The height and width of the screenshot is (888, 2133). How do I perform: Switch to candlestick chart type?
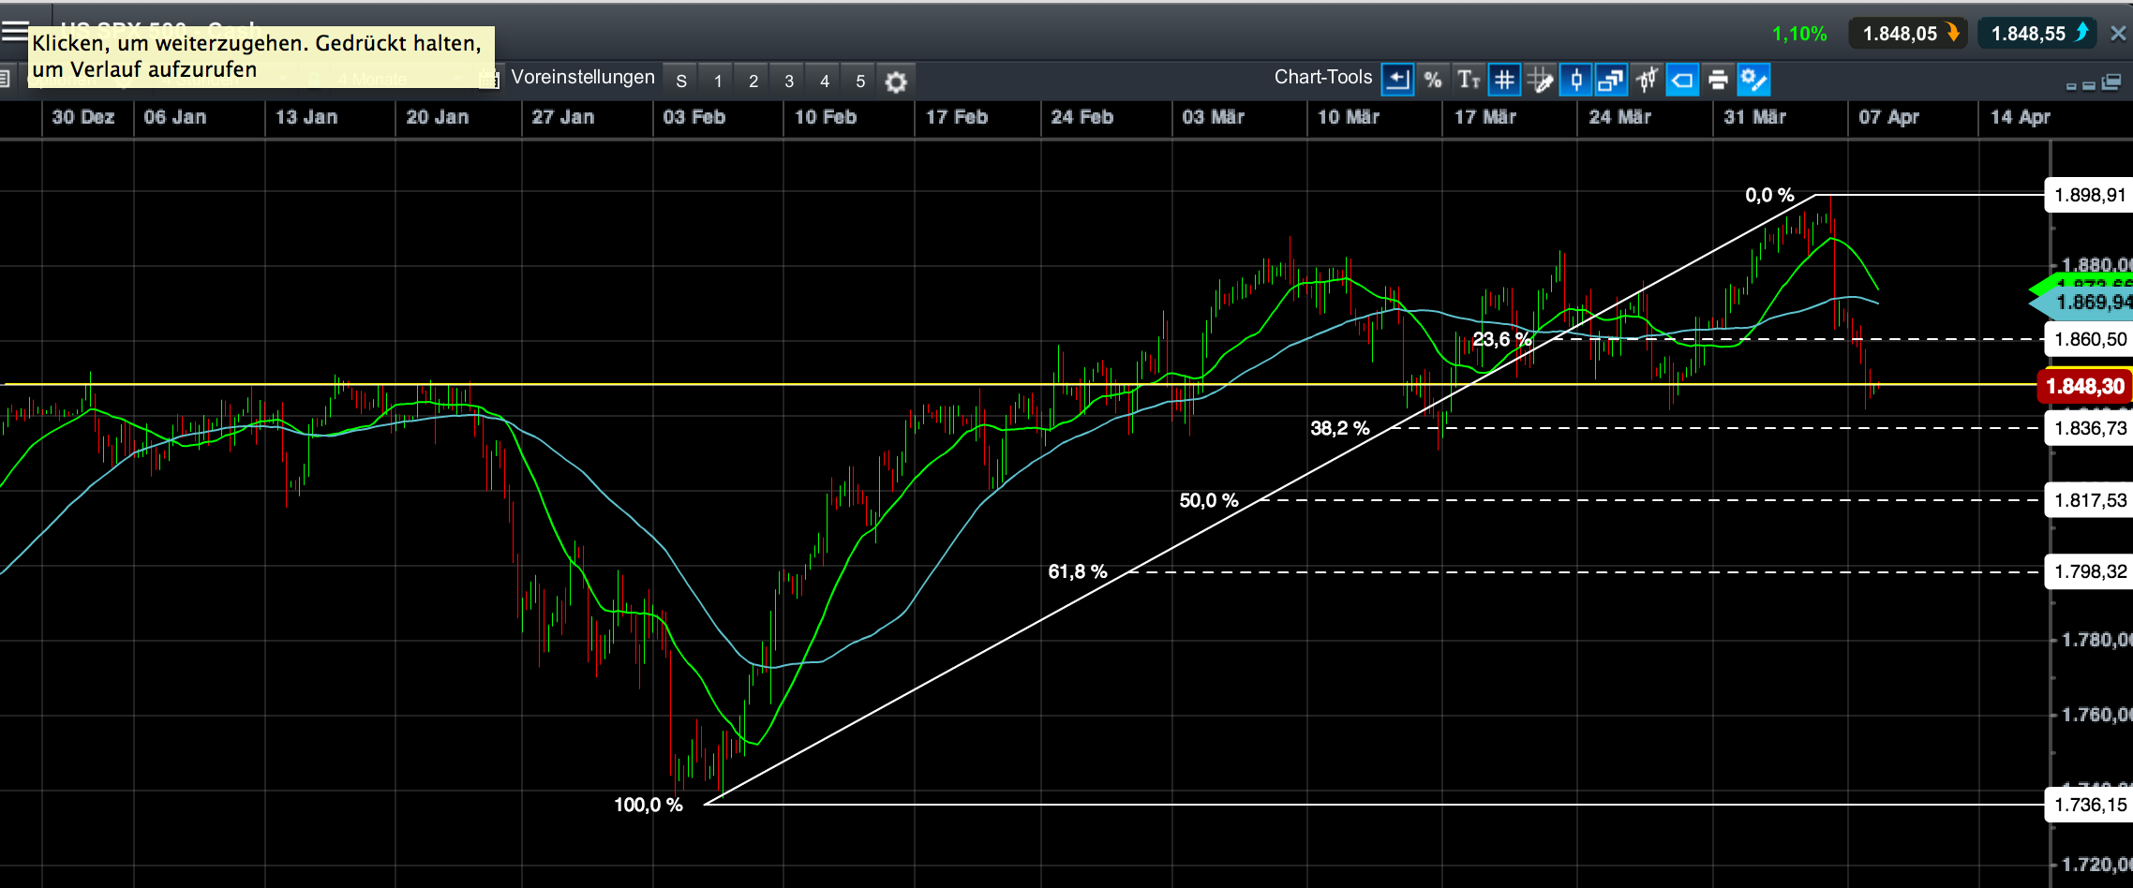point(1575,81)
